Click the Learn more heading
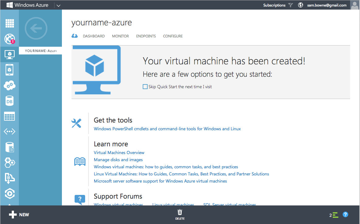This screenshot has width=360, height=224. (x=111, y=144)
